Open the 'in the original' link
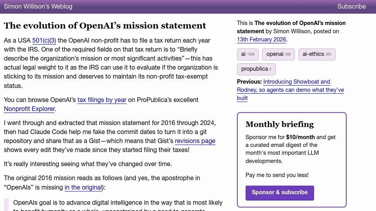The image size is (376, 211). (83, 187)
